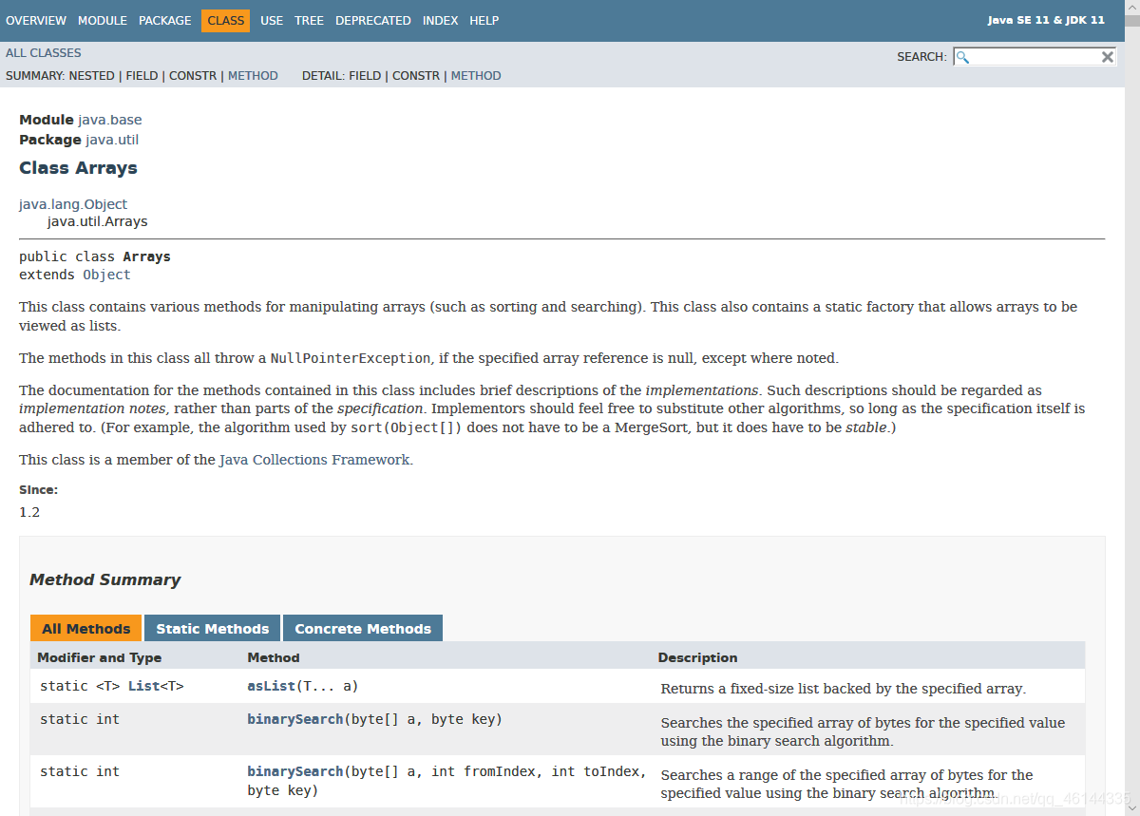Screen dimensions: 1140x816
Task: Switch to the Concrete Methods tab
Action: pos(363,629)
